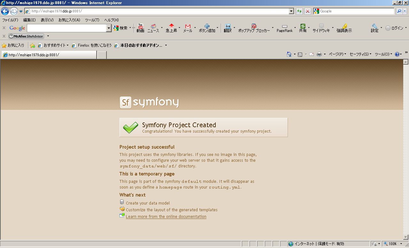Click the Read Mail envelope icon

click(311, 54)
